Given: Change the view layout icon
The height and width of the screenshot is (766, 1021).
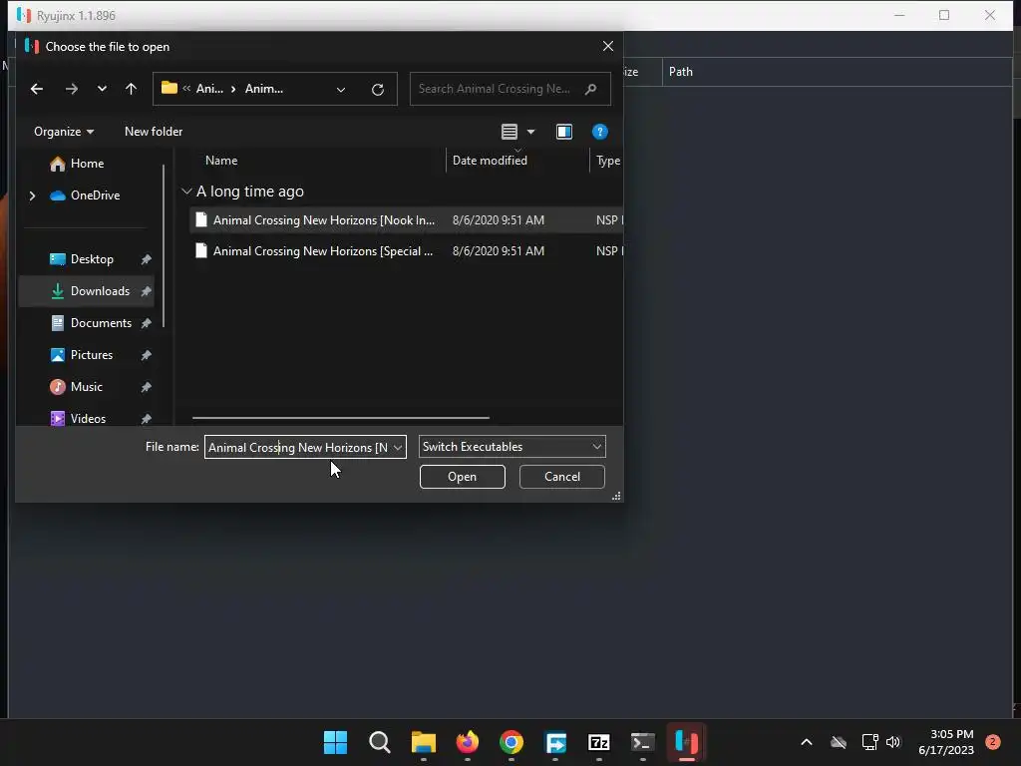Looking at the screenshot, I should 510,132.
